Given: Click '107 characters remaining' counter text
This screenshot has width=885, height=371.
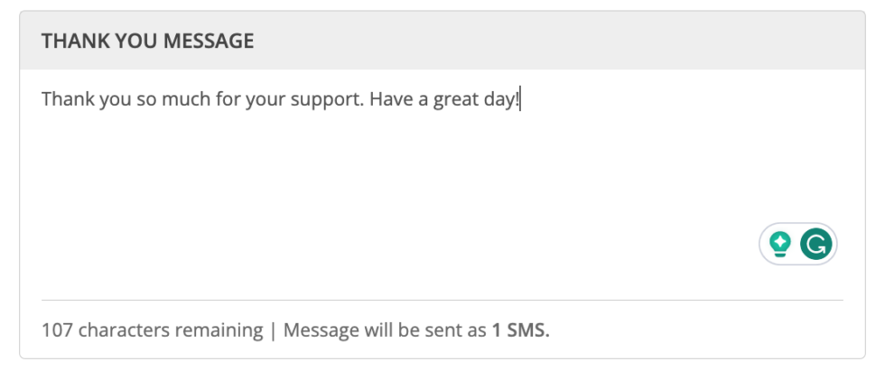Looking at the screenshot, I should tap(153, 330).
